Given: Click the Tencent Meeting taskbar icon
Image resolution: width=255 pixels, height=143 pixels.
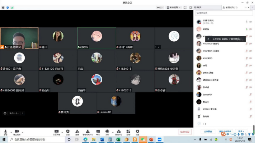Looking at the screenshot, I should 159,140.
